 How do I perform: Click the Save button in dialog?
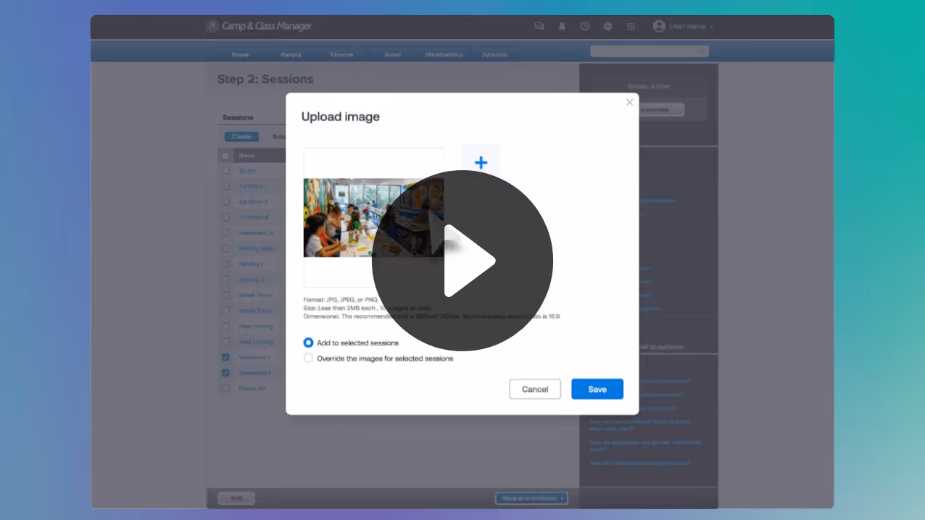[597, 389]
